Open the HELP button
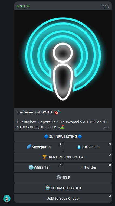Screen dimensions: 115x206 [x=63, y=178]
